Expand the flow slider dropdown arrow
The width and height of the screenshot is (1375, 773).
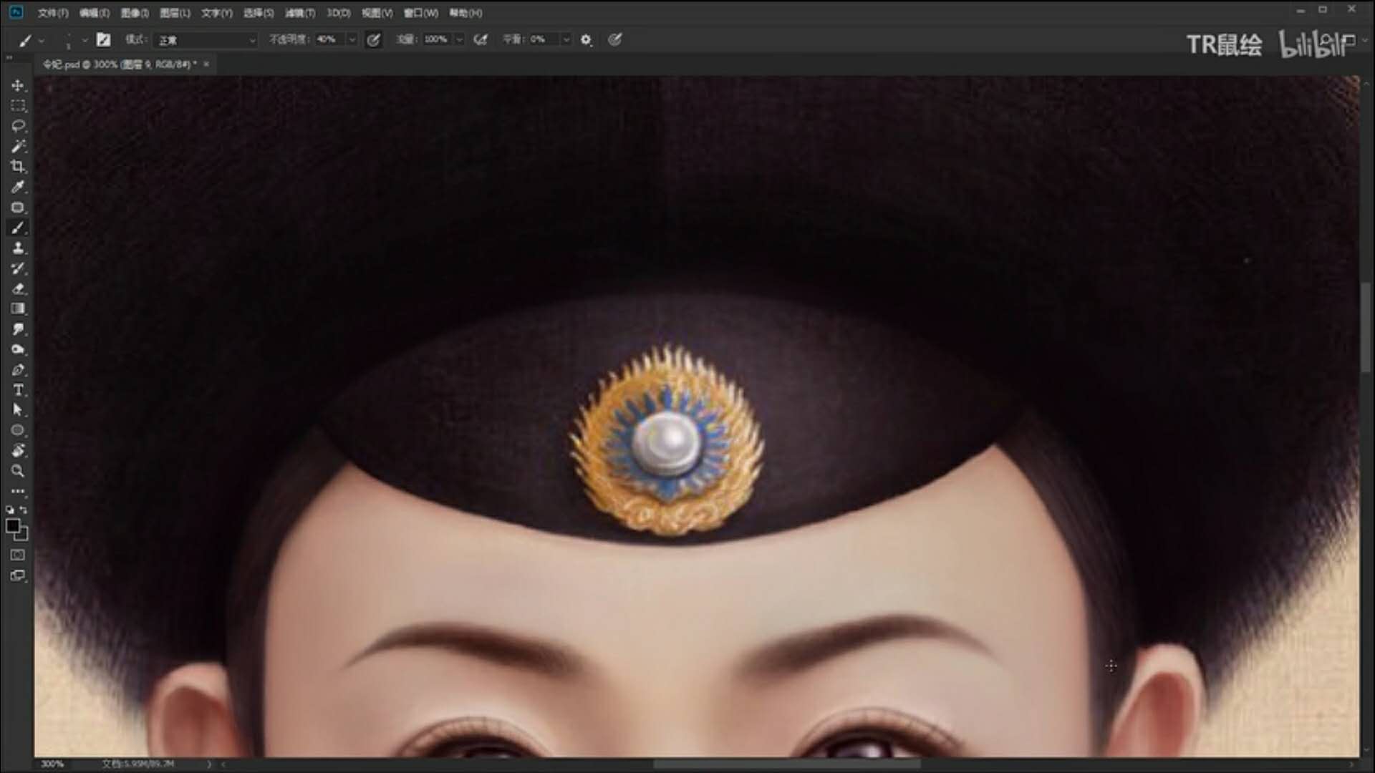point(459,39)
